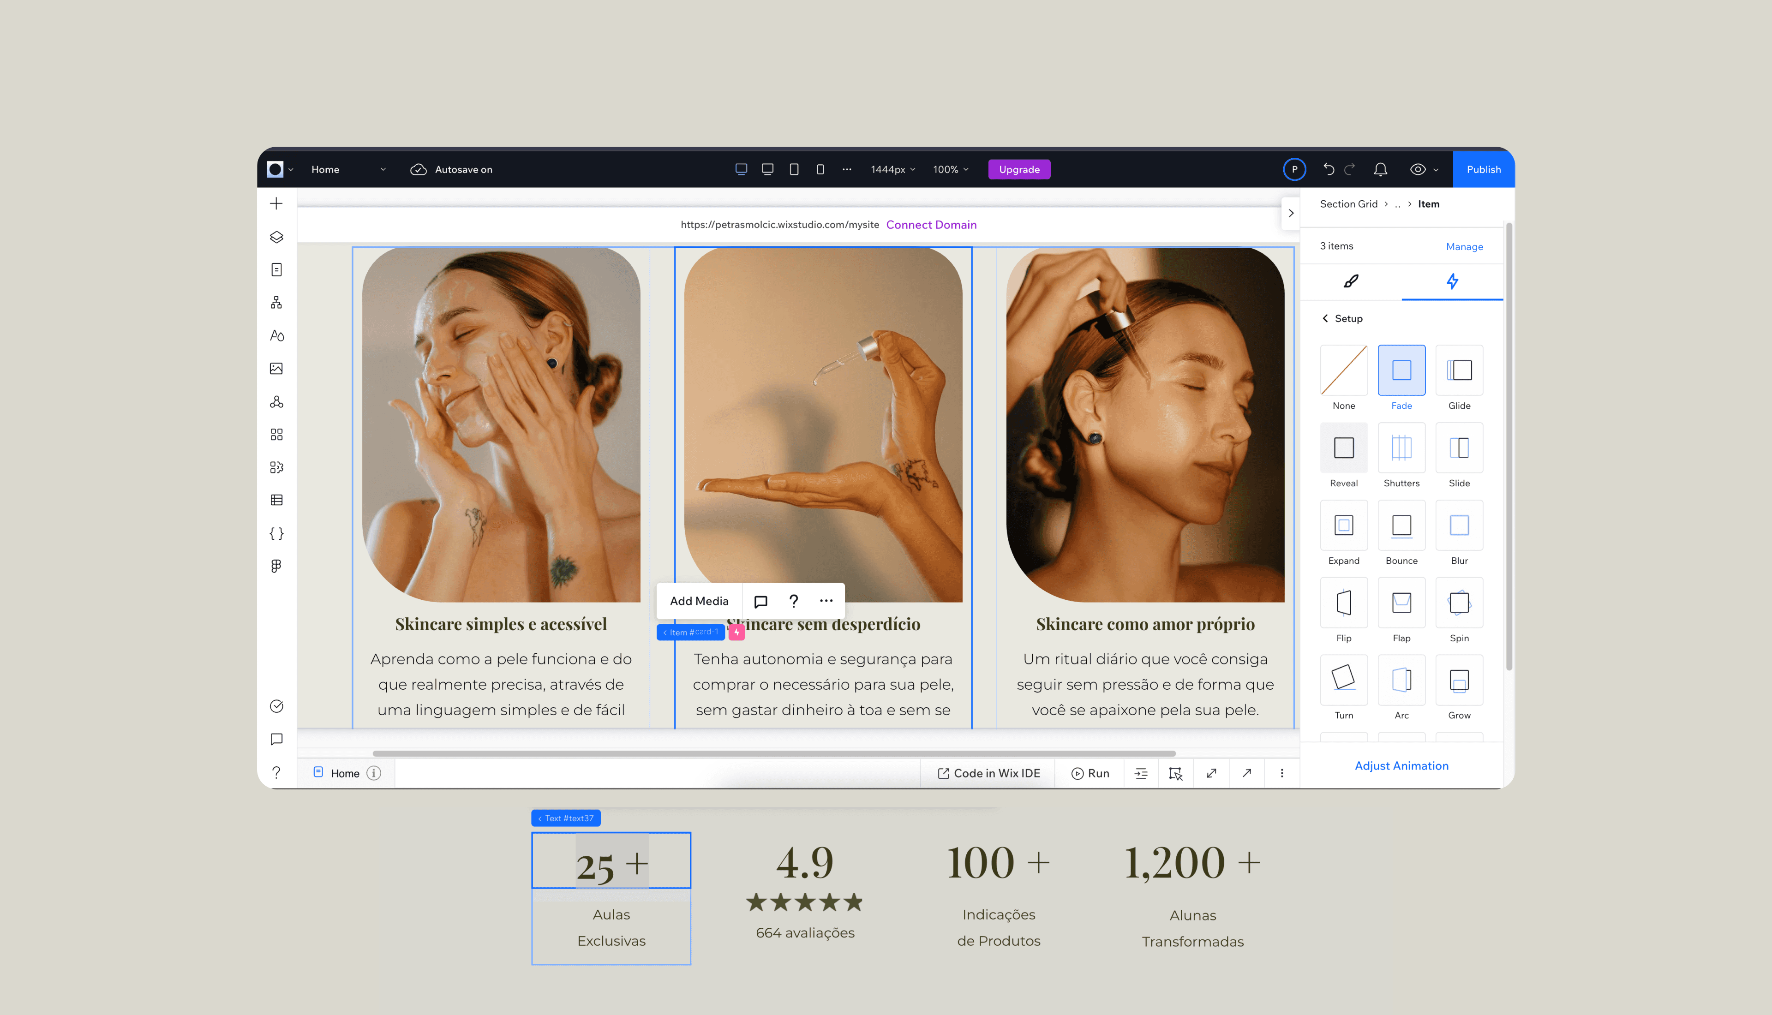Open the Site Structure hierarchy icon
Image resolution: width=1772 pixels, height=1015 pixels.
tap(276, 303)
